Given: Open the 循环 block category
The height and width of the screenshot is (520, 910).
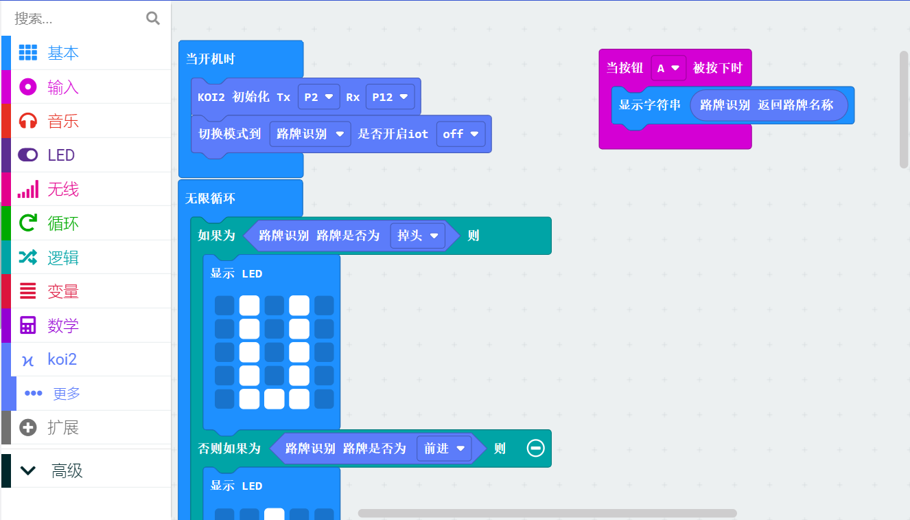Looking at the screenshot, I should (x=86, y=223).
